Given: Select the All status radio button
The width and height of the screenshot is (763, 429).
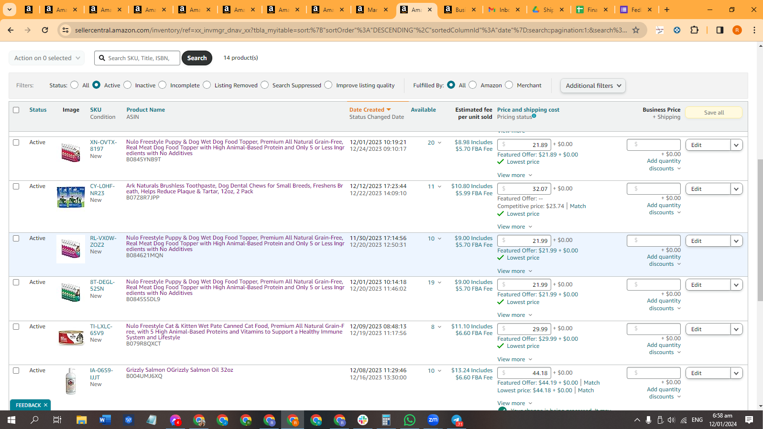Looking at the screenshot, I should click(x=74, y=85).
